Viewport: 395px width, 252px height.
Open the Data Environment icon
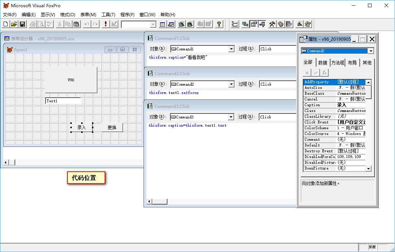click(245, 24)
